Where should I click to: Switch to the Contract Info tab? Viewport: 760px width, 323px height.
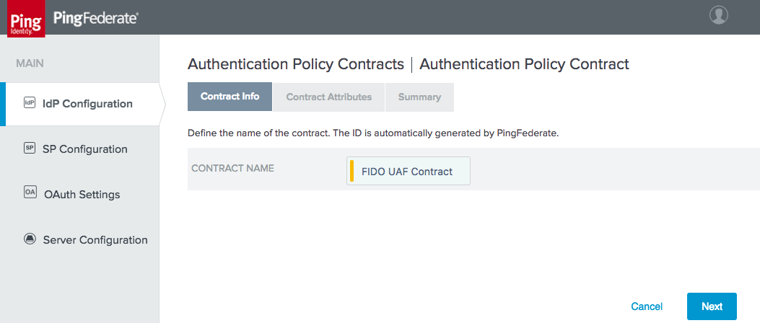tap(230, 97)
